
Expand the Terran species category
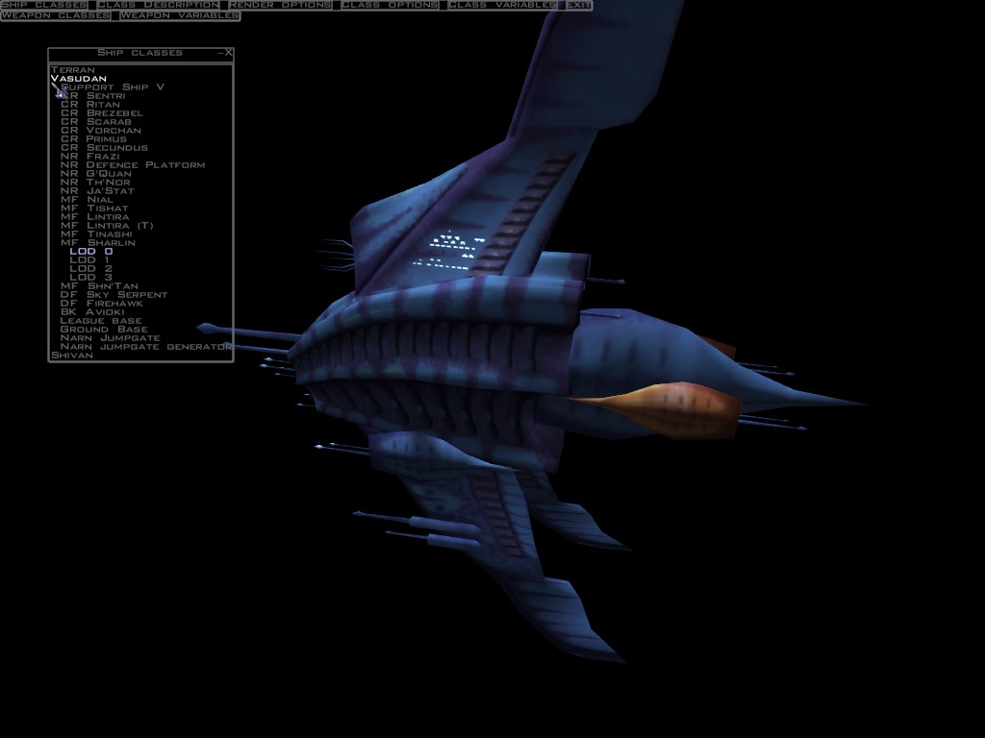click(x=73, y=69)
